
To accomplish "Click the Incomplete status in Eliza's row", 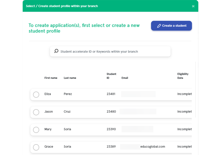I will pyautogui.click(x=184, y=94).
